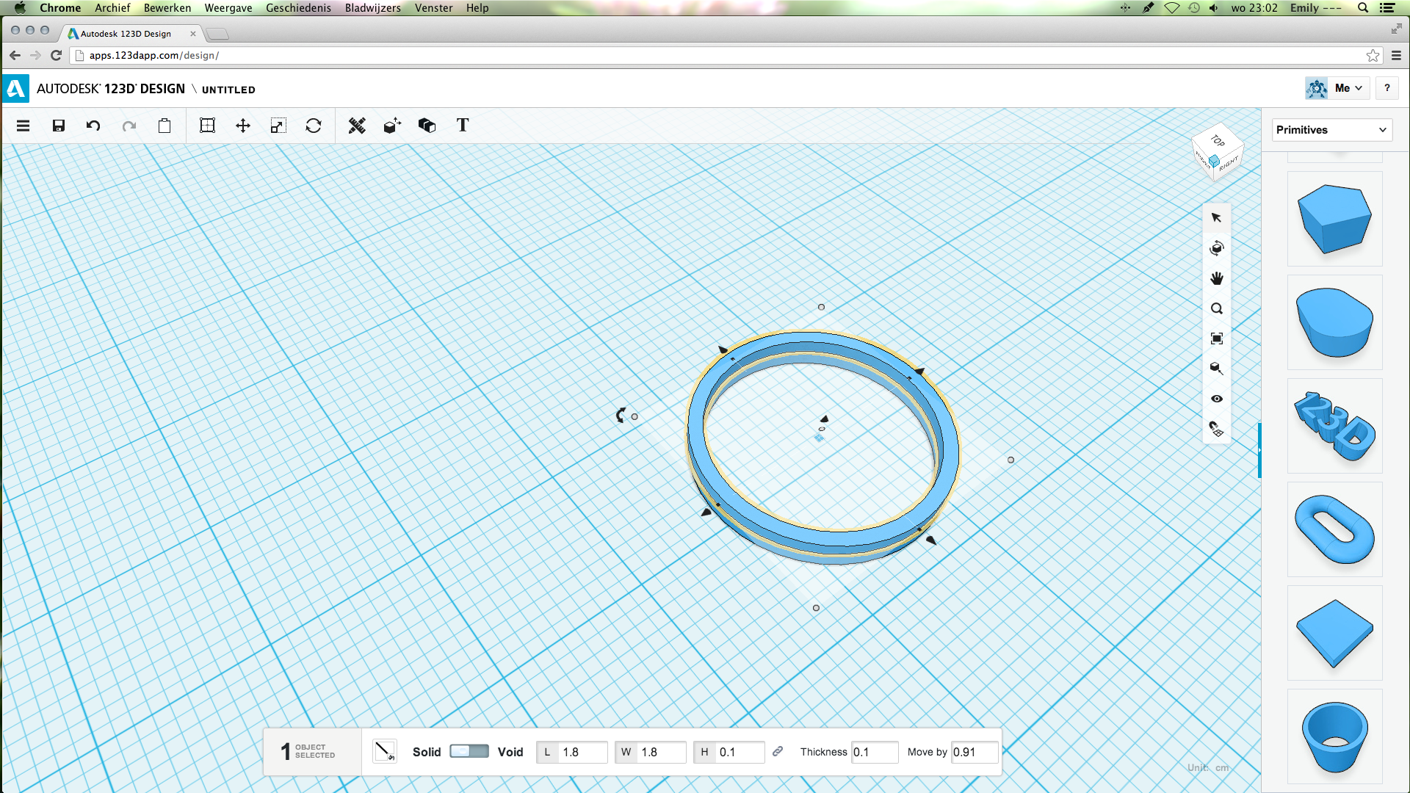Click the W width input field

[x=662, y=752]
